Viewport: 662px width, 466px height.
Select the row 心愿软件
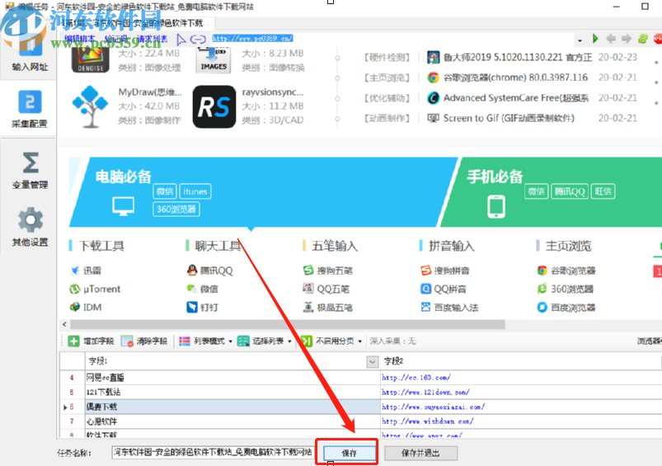point(232,421)
